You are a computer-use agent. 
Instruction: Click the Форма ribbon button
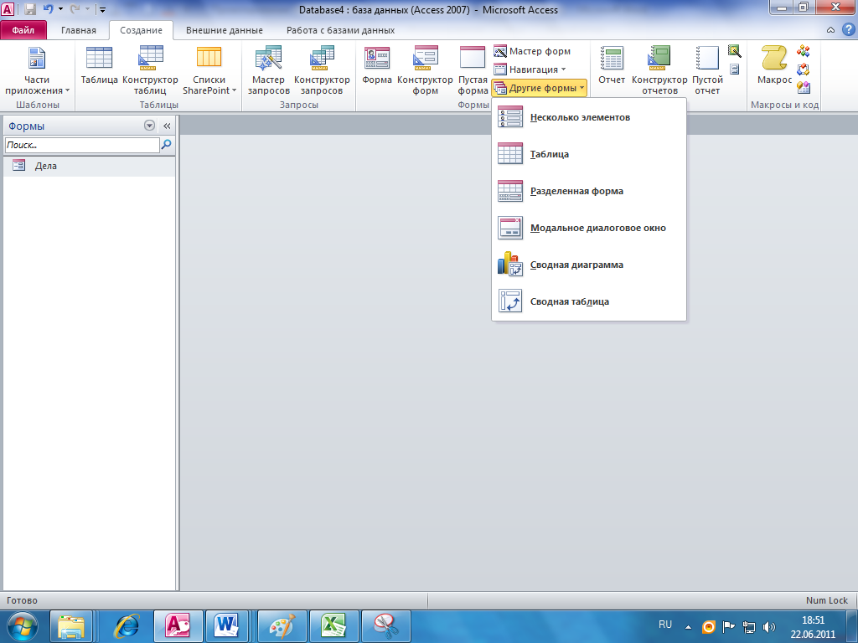(377, 65)
